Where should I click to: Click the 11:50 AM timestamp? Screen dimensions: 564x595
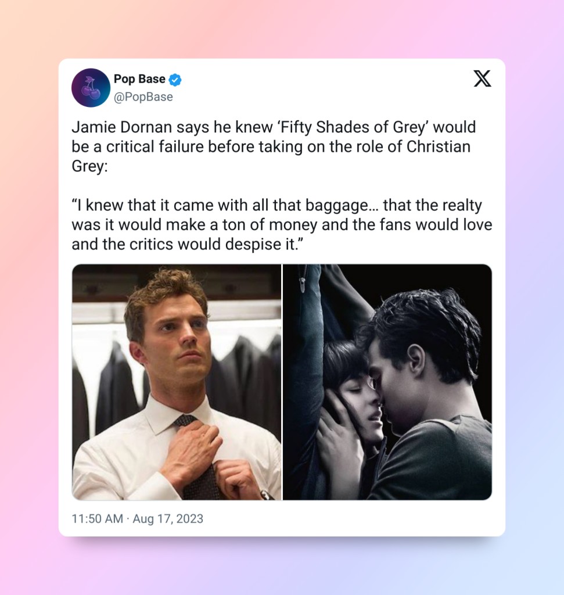point(97,518)
